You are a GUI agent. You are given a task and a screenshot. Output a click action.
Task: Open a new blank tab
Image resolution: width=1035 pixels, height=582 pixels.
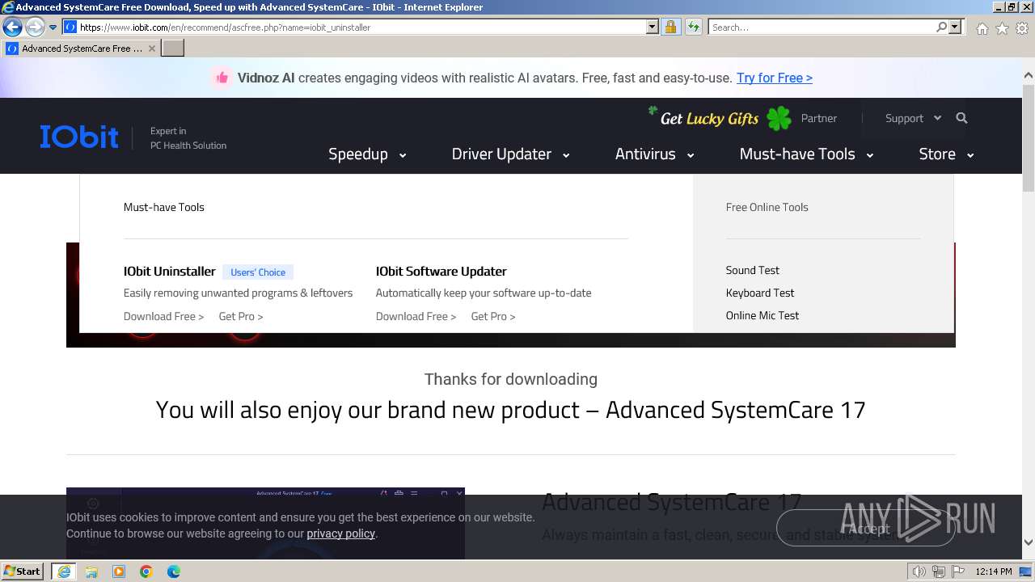click(x=173, y=48)
